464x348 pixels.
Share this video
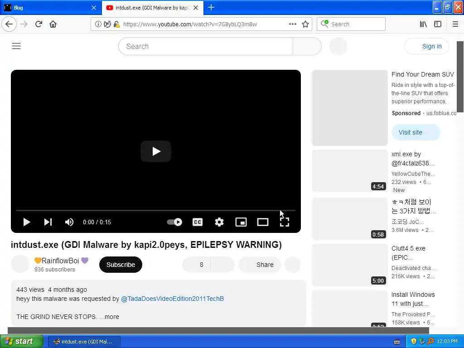point(260,265)
